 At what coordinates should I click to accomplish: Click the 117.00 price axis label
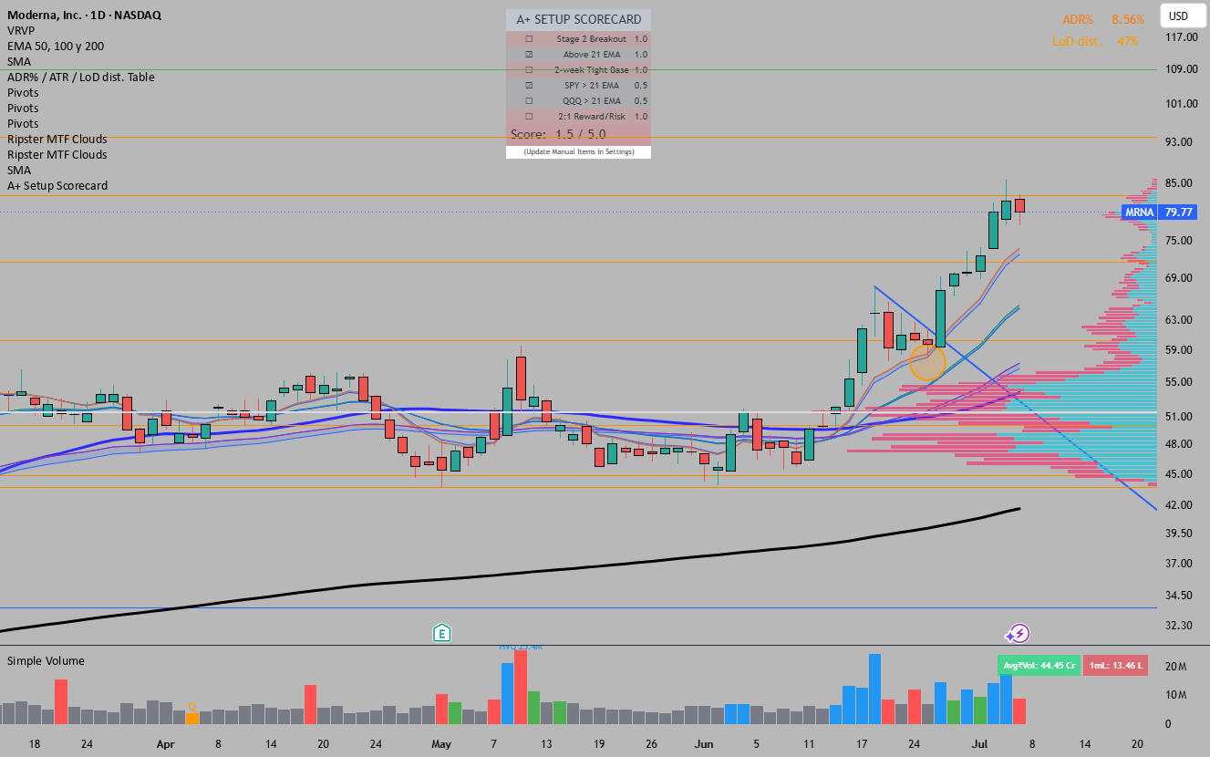[x=1180, y=37]
